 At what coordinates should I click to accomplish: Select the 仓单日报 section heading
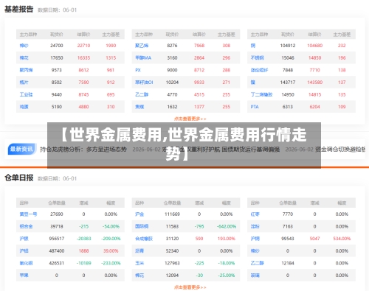tap(19, 178)
